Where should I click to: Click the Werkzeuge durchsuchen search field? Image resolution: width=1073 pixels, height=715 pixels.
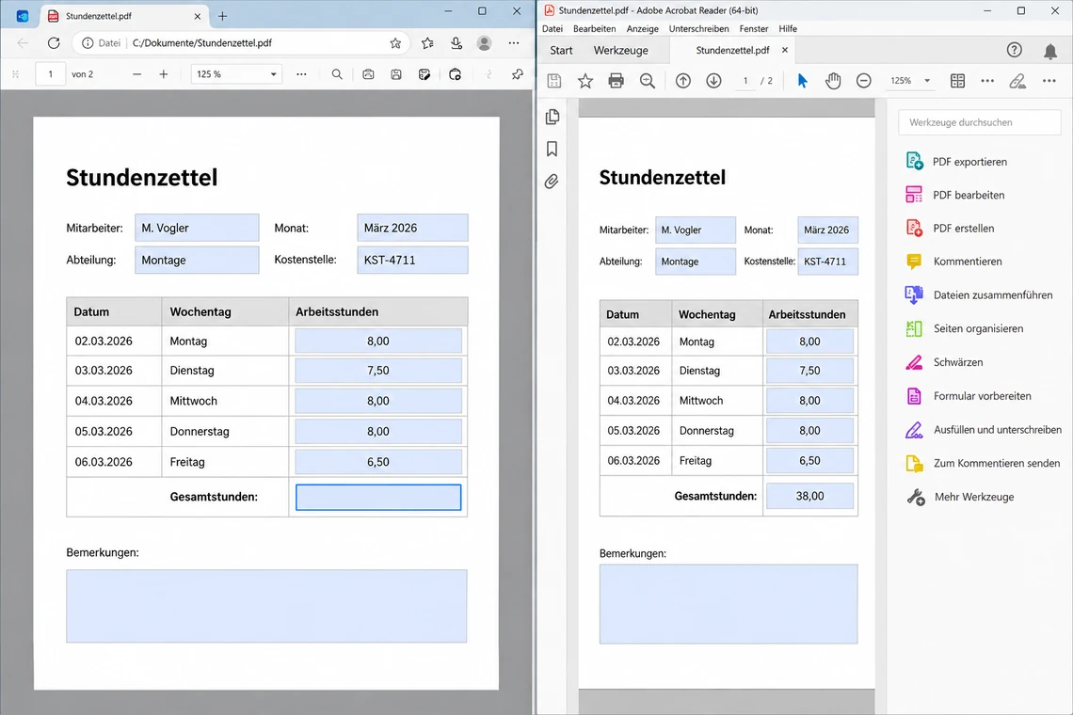point(979,122)
